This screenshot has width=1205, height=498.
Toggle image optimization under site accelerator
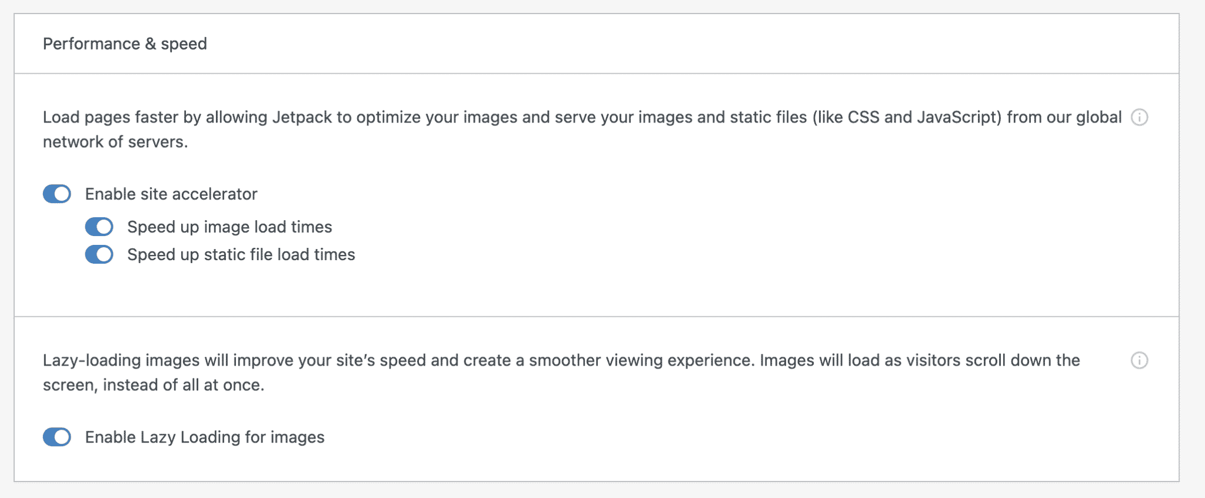click(x=99, y=227)
